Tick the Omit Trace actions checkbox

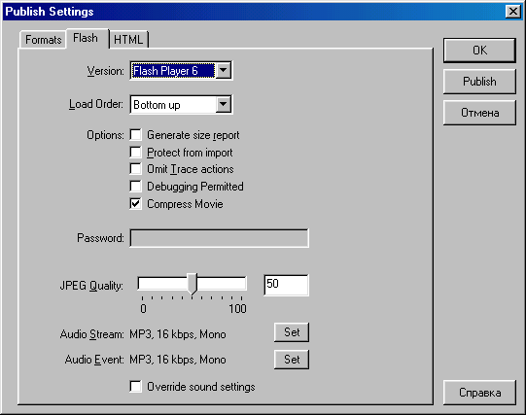pos(136,169)
